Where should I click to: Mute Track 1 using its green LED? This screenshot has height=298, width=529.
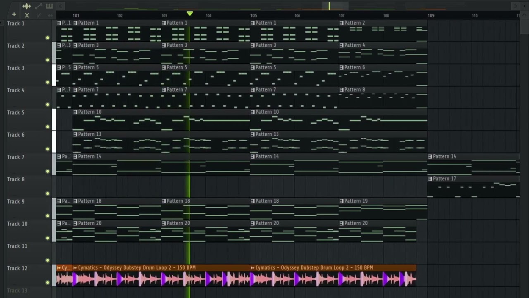tap(48, 38)
